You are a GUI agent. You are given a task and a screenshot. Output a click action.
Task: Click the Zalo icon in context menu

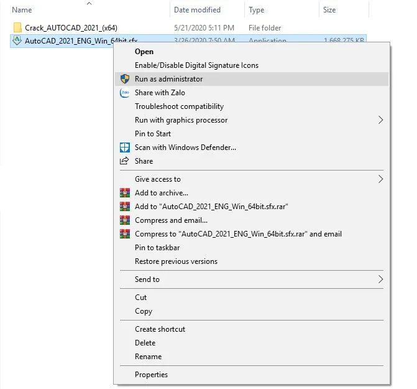(x=124, y=93)
